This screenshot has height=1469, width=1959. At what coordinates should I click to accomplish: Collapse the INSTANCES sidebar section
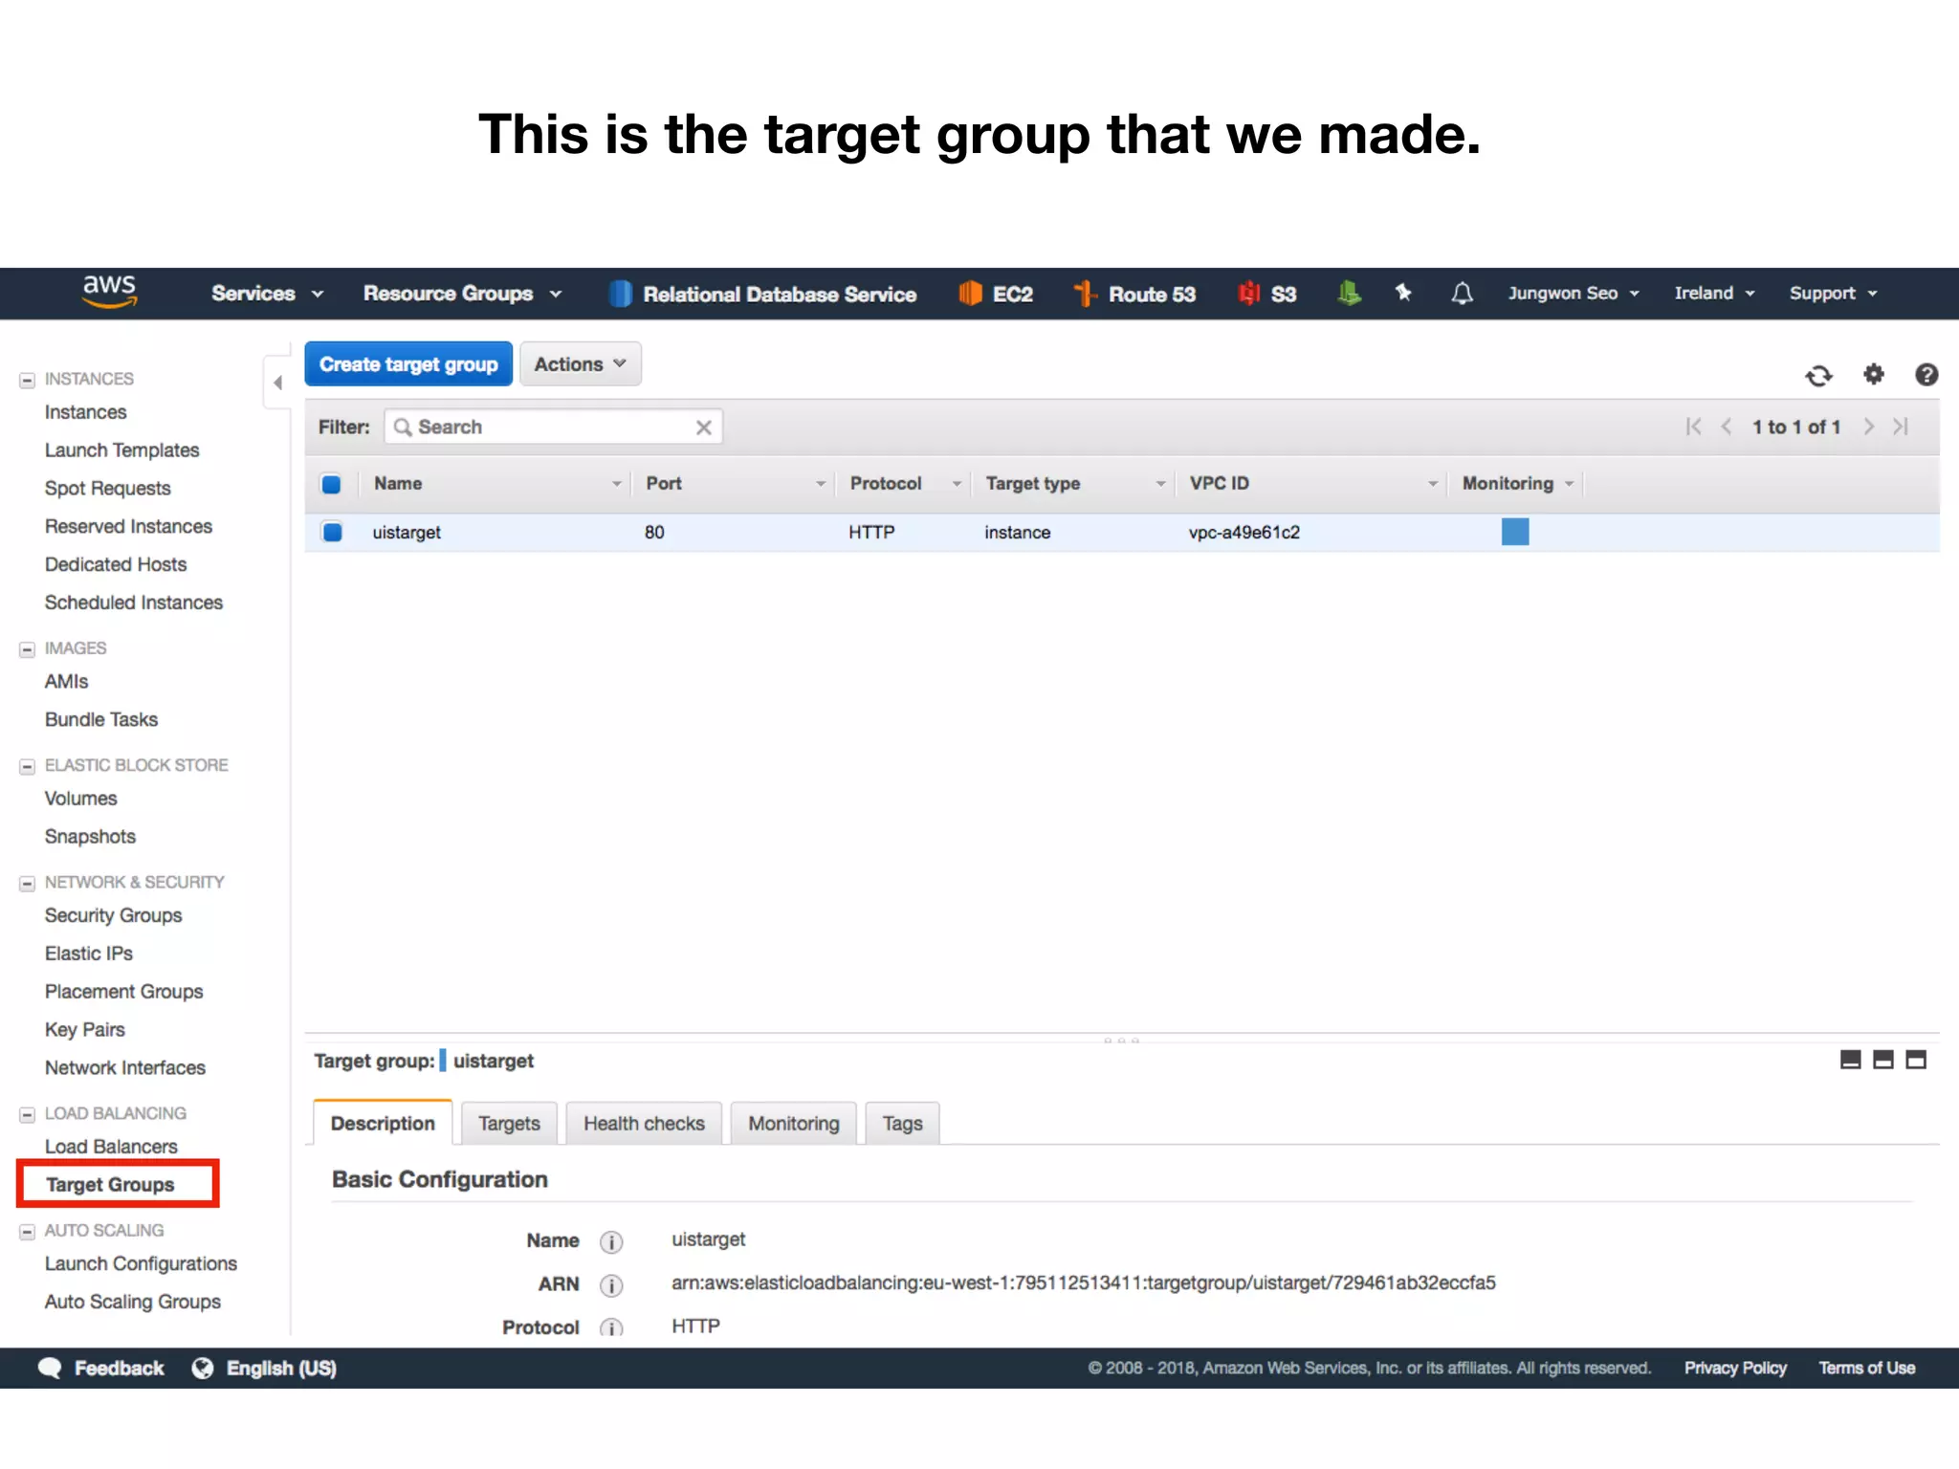tap(28, 380)
